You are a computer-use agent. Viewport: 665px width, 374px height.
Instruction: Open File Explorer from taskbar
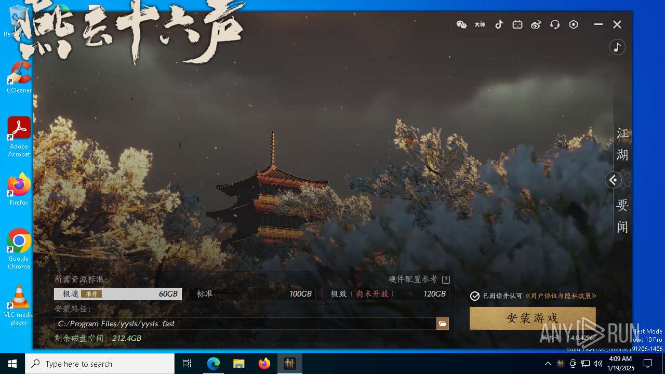coord(238,364)
